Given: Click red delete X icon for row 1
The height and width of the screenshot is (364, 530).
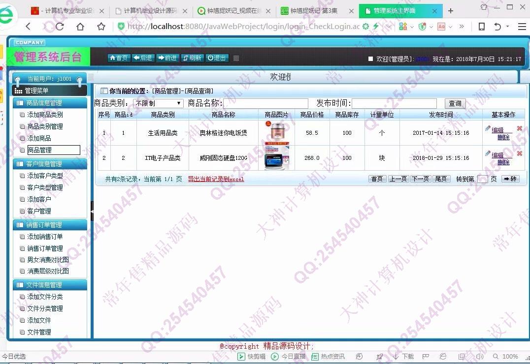Looking at the screenshot, I should coord(520,128).
